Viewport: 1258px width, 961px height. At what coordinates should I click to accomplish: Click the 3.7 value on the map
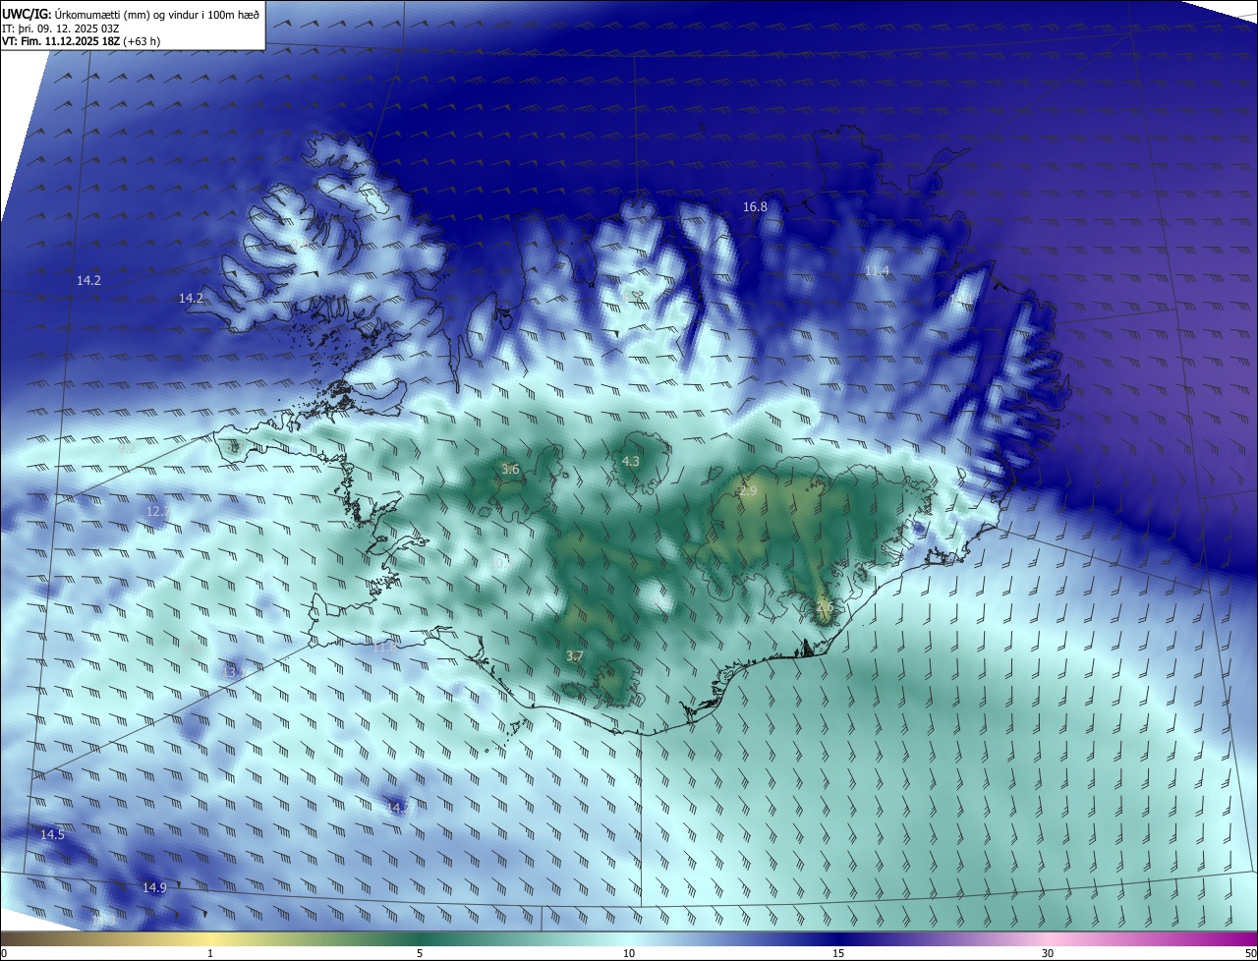(x=575, y=655)
